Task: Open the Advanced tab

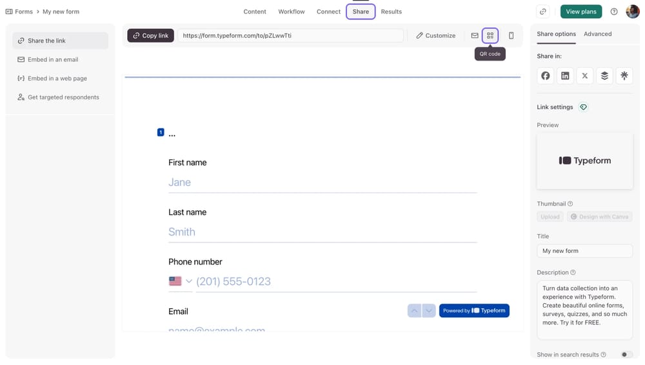Action: click(597, 34)
